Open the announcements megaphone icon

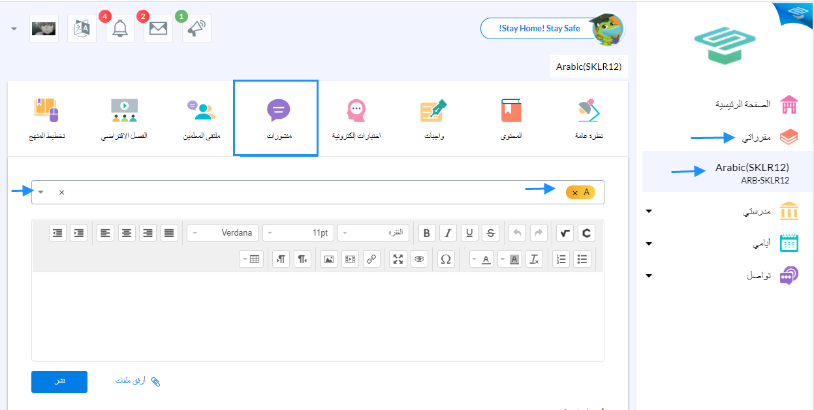click(x=196, y=29)
